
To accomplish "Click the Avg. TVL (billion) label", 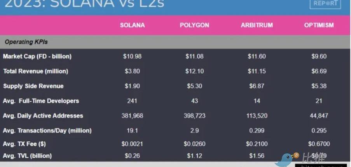I will [27, 156].
